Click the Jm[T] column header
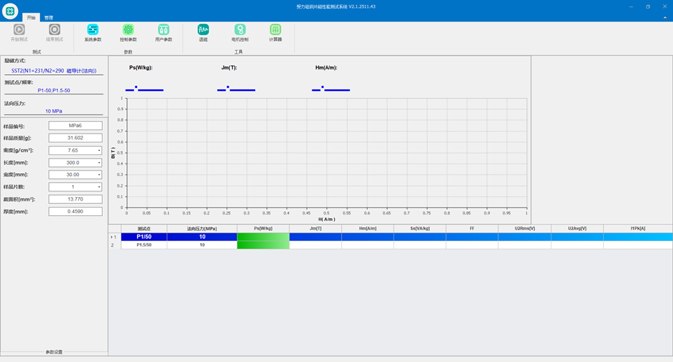 point(315,229)
